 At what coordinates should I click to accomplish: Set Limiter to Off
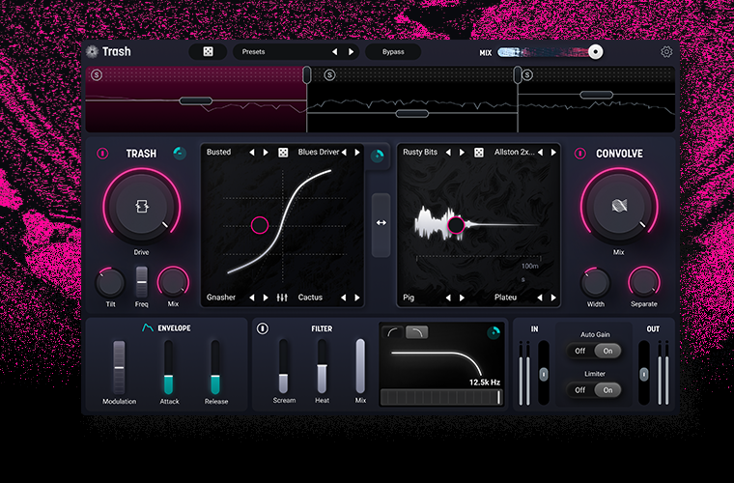(580, 390)
